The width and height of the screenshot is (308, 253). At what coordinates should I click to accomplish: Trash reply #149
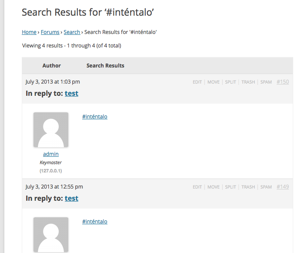click(x=248, y=187)
